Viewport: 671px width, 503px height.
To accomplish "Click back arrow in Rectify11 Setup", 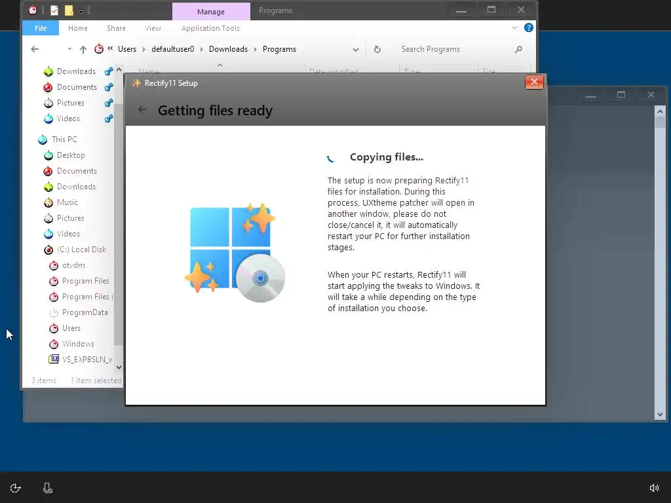I will pyautogui.click(x=142, y=110).
